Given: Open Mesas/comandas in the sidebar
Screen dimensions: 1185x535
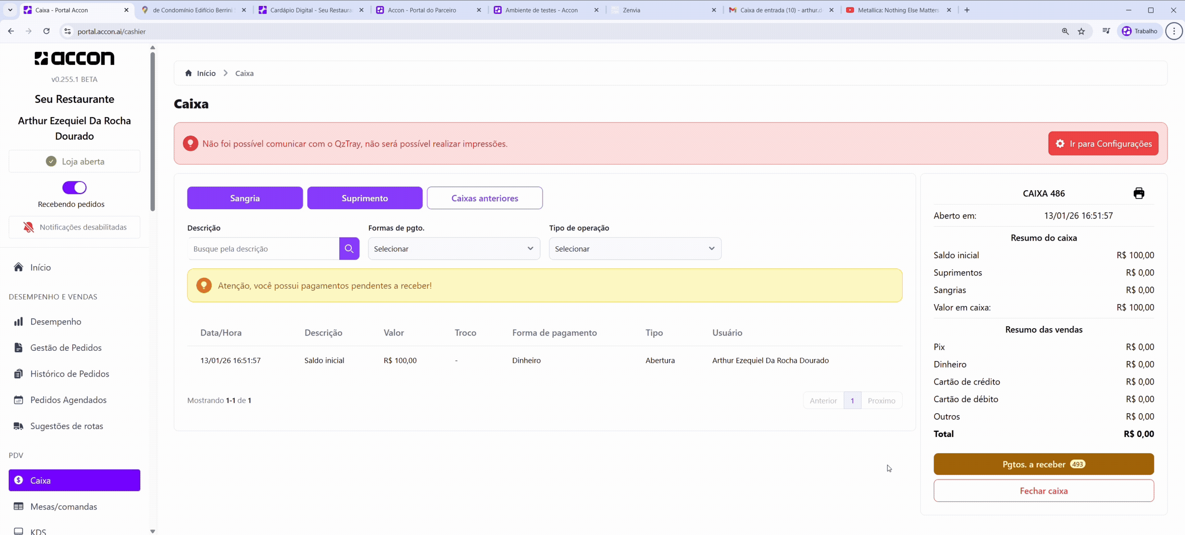Looking at the screenshot, I should pos(63,506).
